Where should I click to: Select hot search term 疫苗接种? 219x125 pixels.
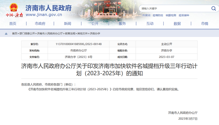pos(184,15)
